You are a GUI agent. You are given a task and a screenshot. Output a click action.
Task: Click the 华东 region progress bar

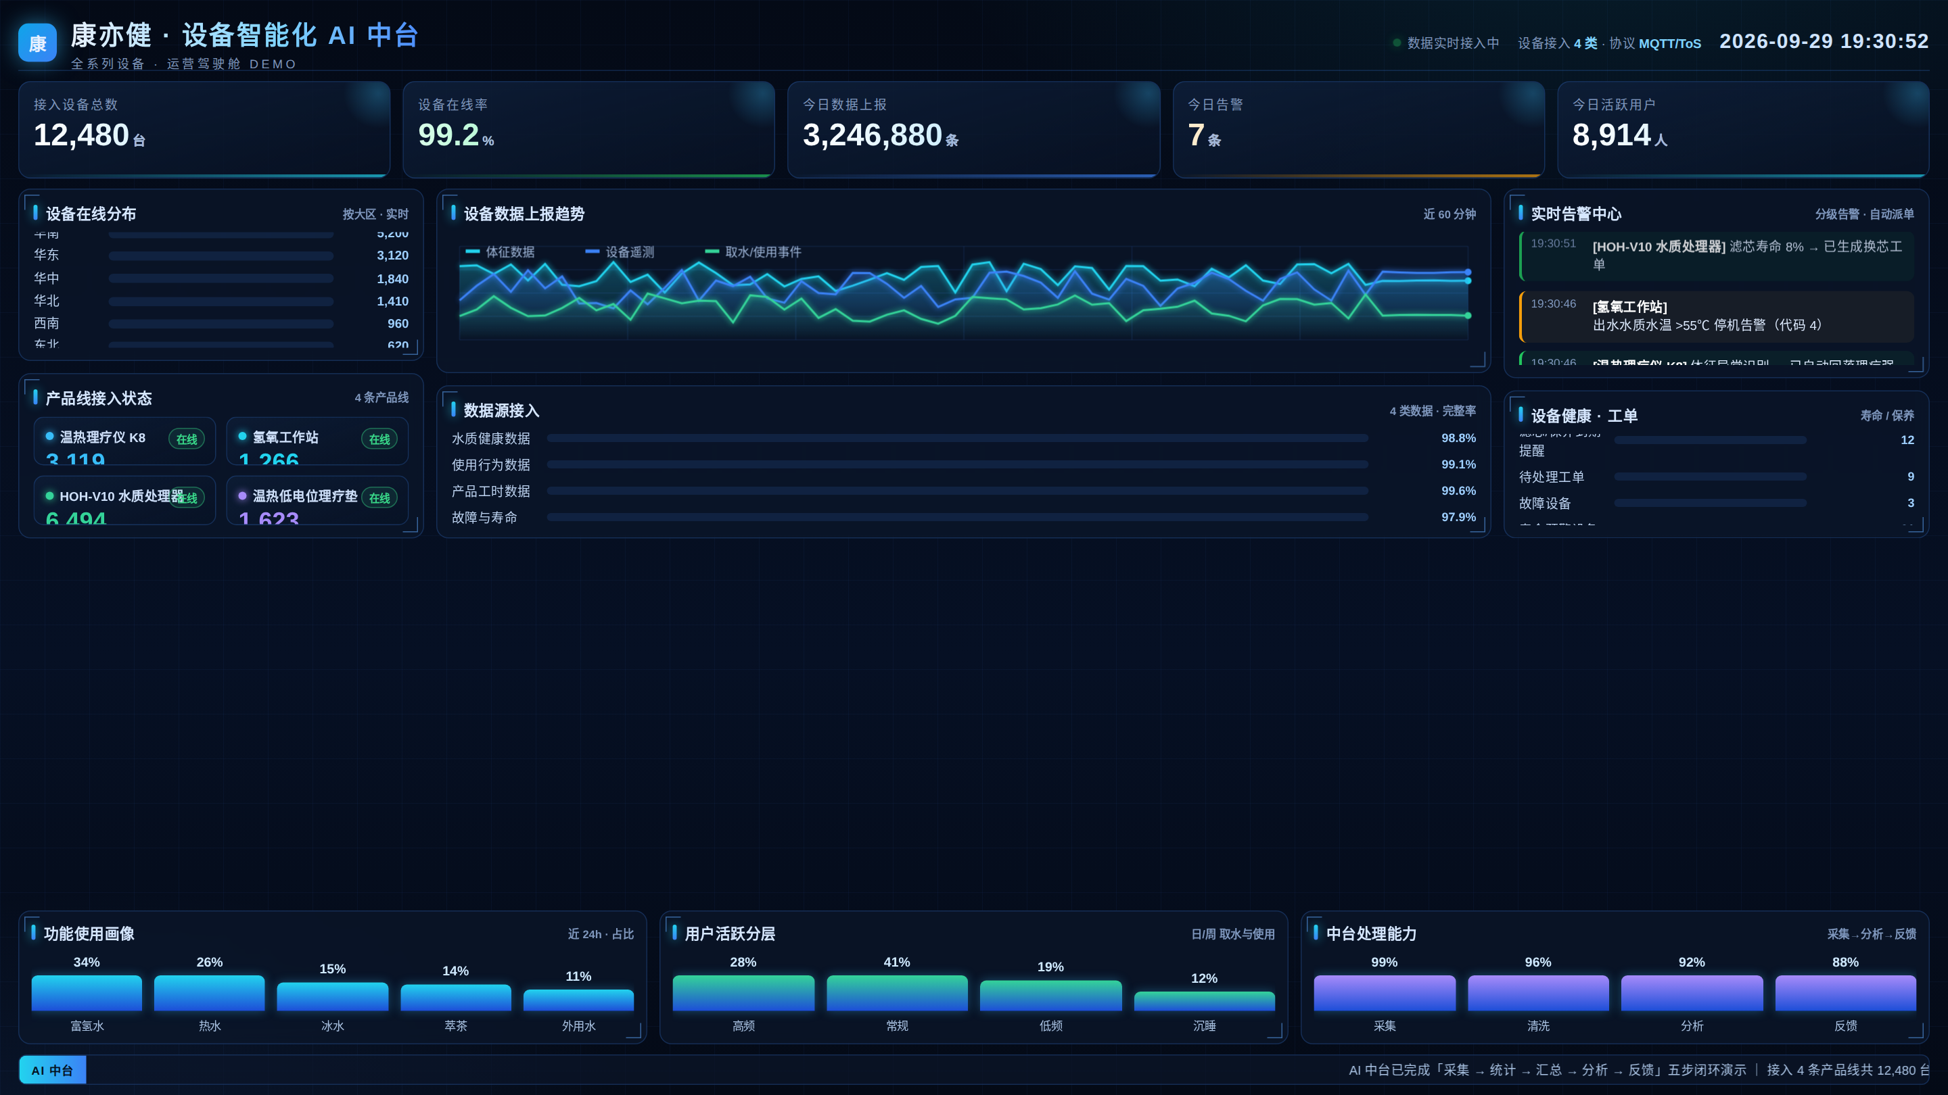point(221,256)
